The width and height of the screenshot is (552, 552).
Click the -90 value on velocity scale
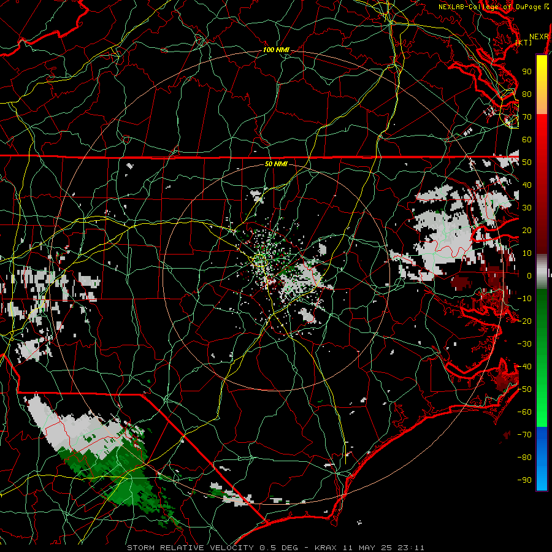(x=524, y=480)
